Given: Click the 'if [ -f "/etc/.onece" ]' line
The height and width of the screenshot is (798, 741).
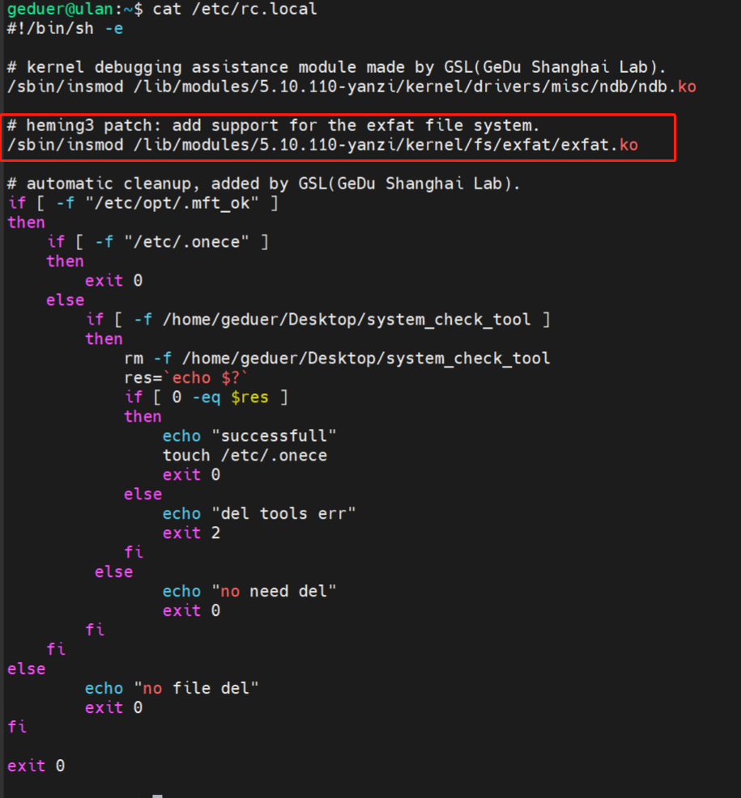Looking at the screenshot, I should click(157, 242).
